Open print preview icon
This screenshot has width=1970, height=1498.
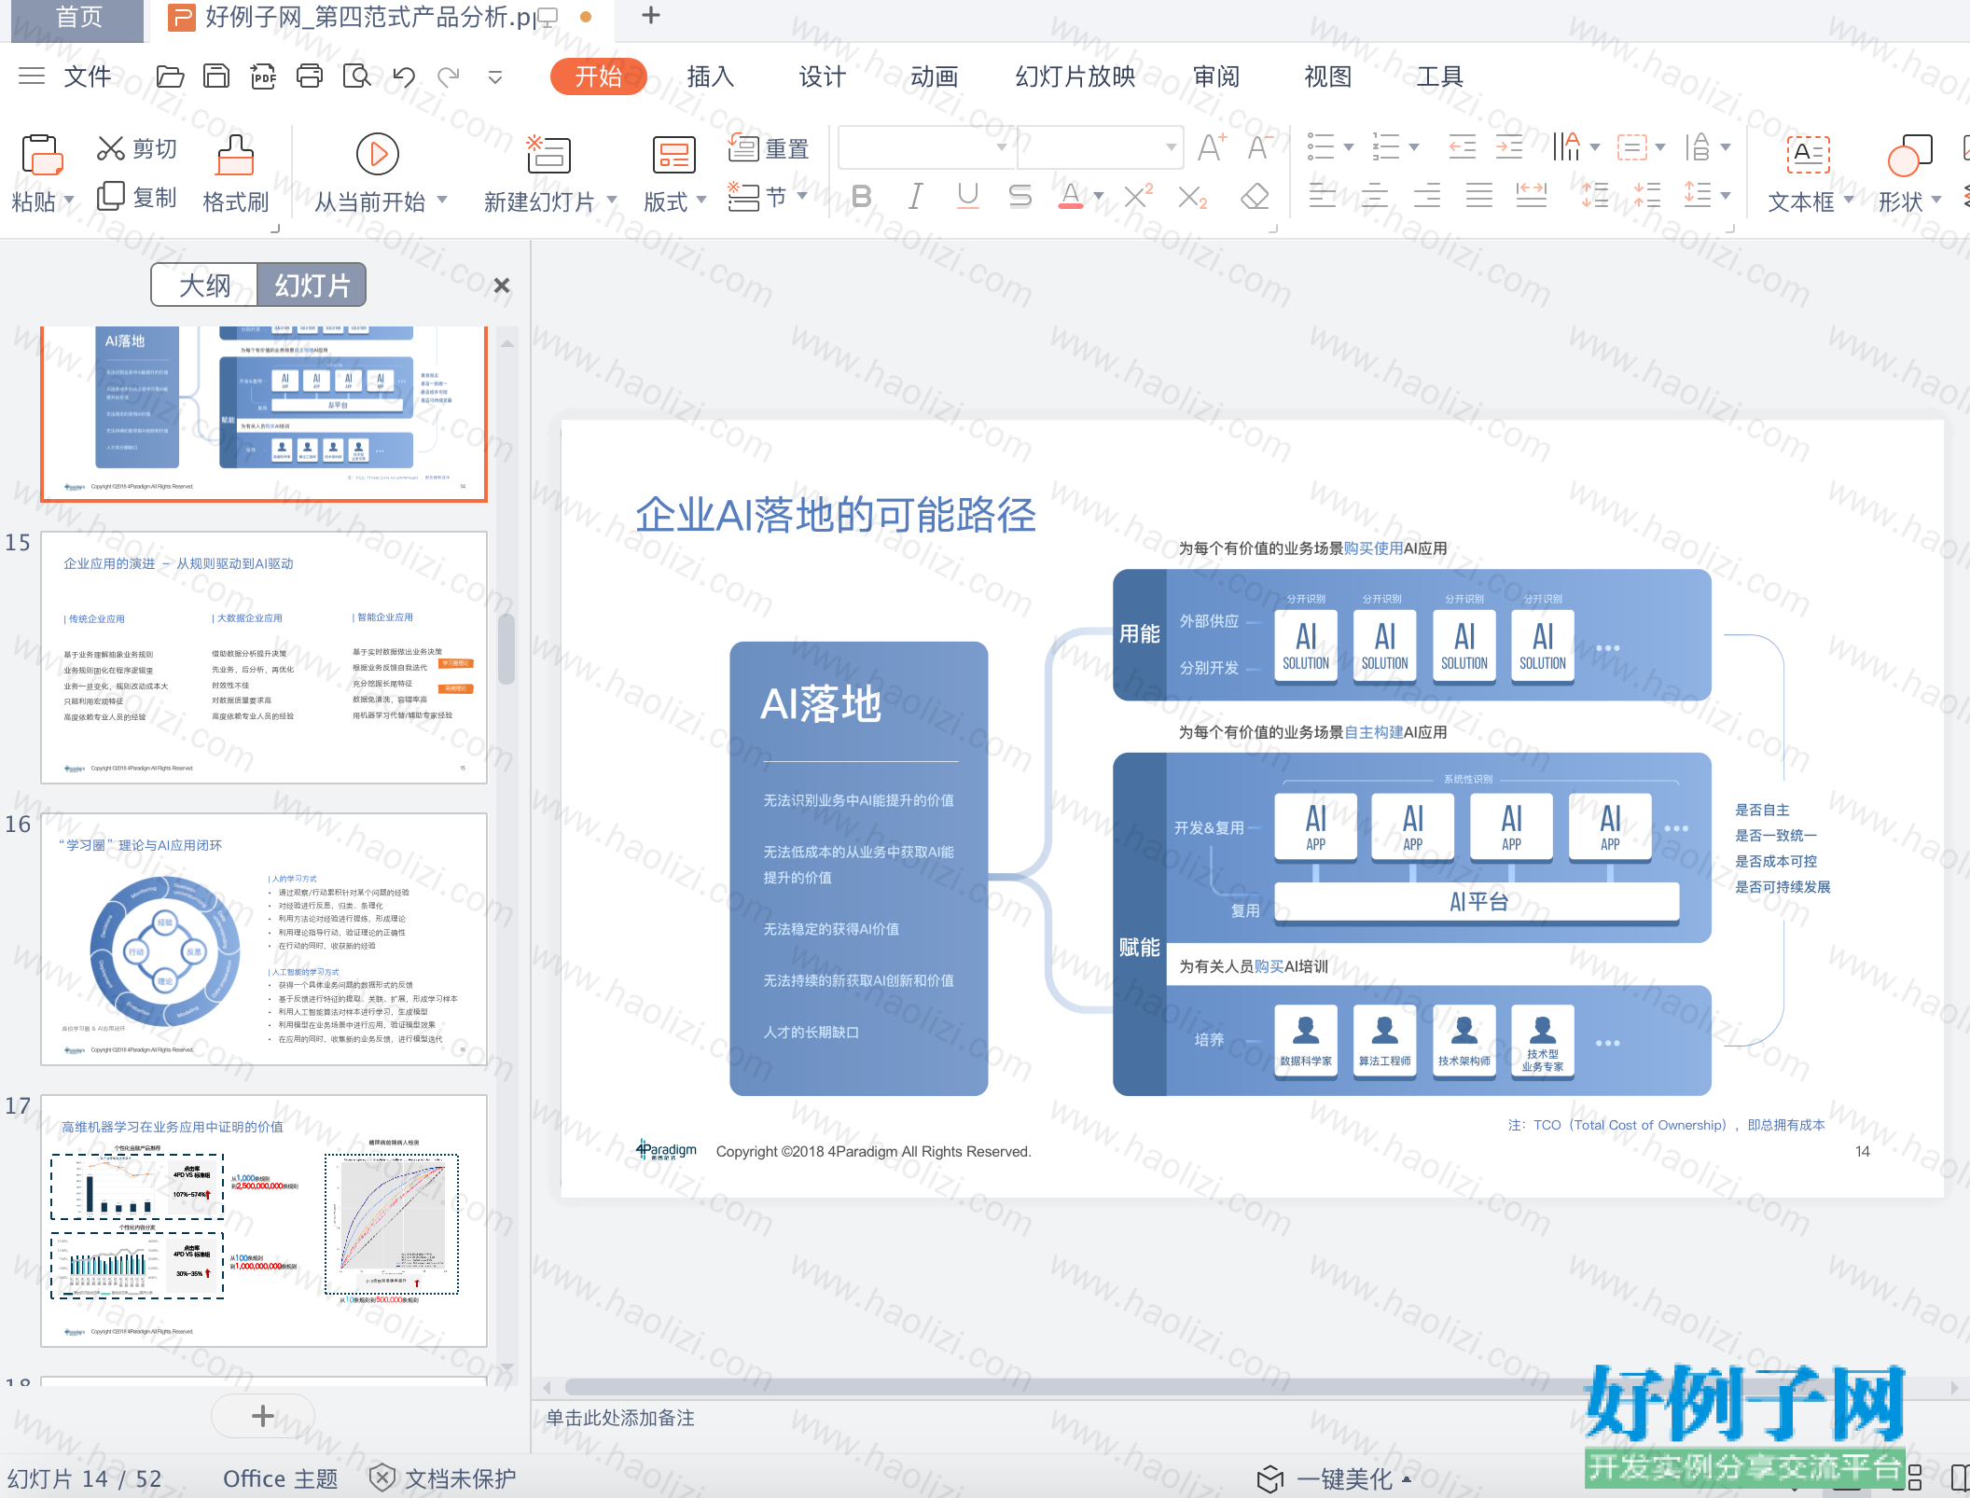point(356,76)
